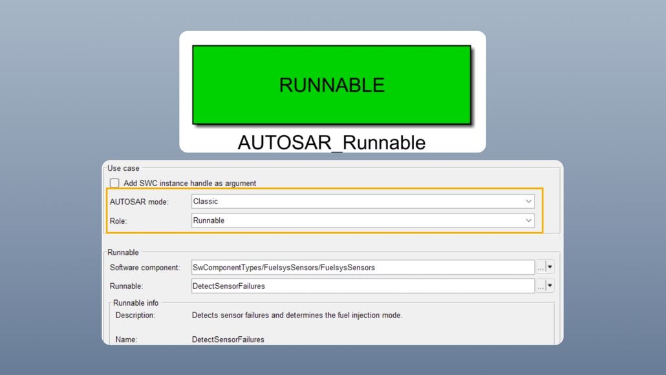666x375 pixels.
Task: Click the 'AUTOSAR mode:' label
Action: (x=139, y=202)
